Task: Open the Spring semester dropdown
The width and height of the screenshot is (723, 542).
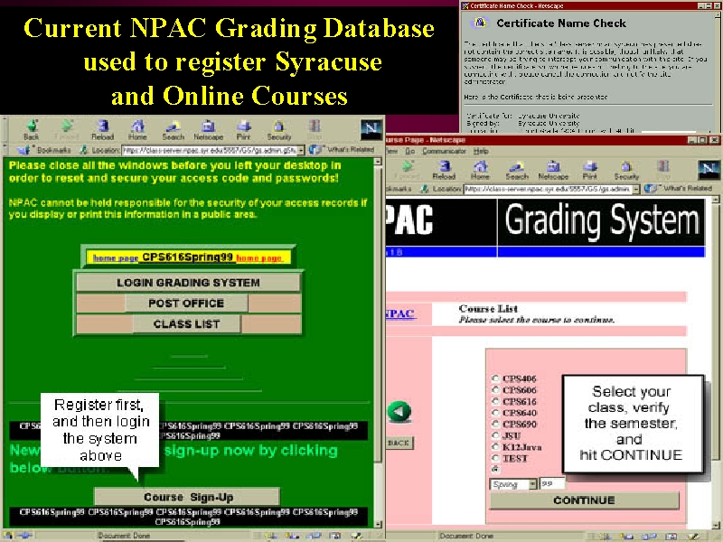Action: [513, 484]
